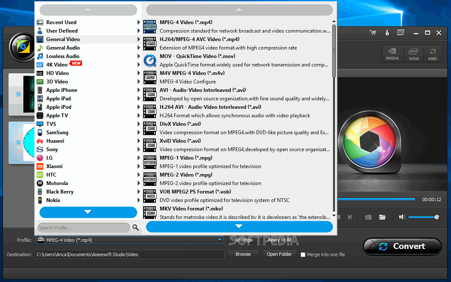Click gray up arrow above format list
Viewport: 451px width, 282px height.
point(240,10)
